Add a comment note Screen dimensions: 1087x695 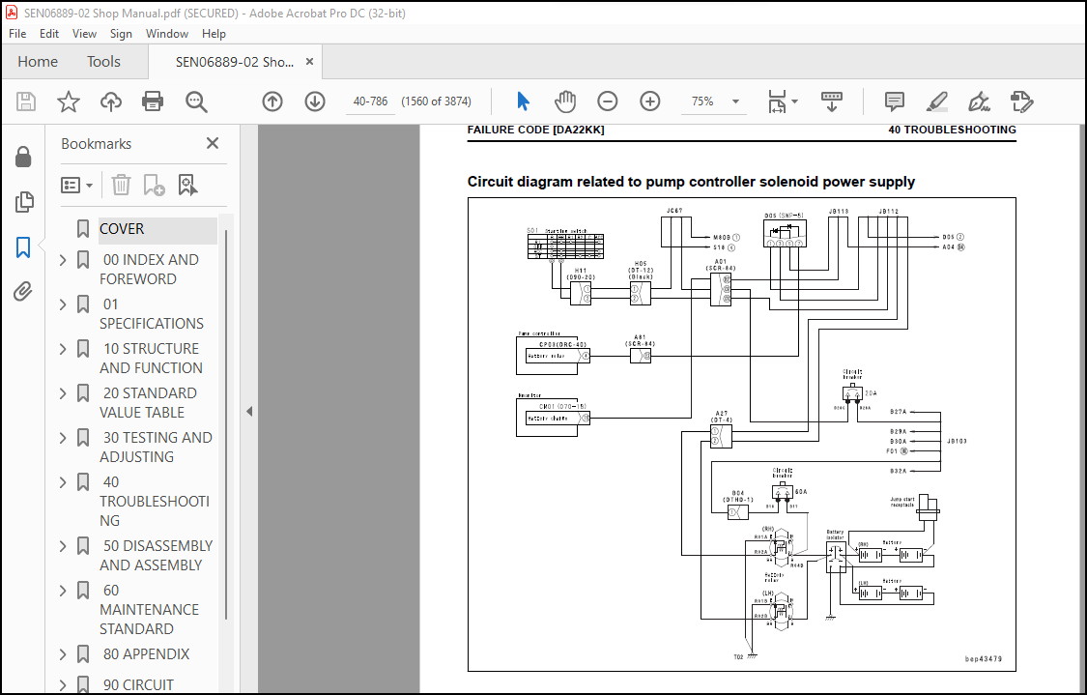(x=895, y=101)
